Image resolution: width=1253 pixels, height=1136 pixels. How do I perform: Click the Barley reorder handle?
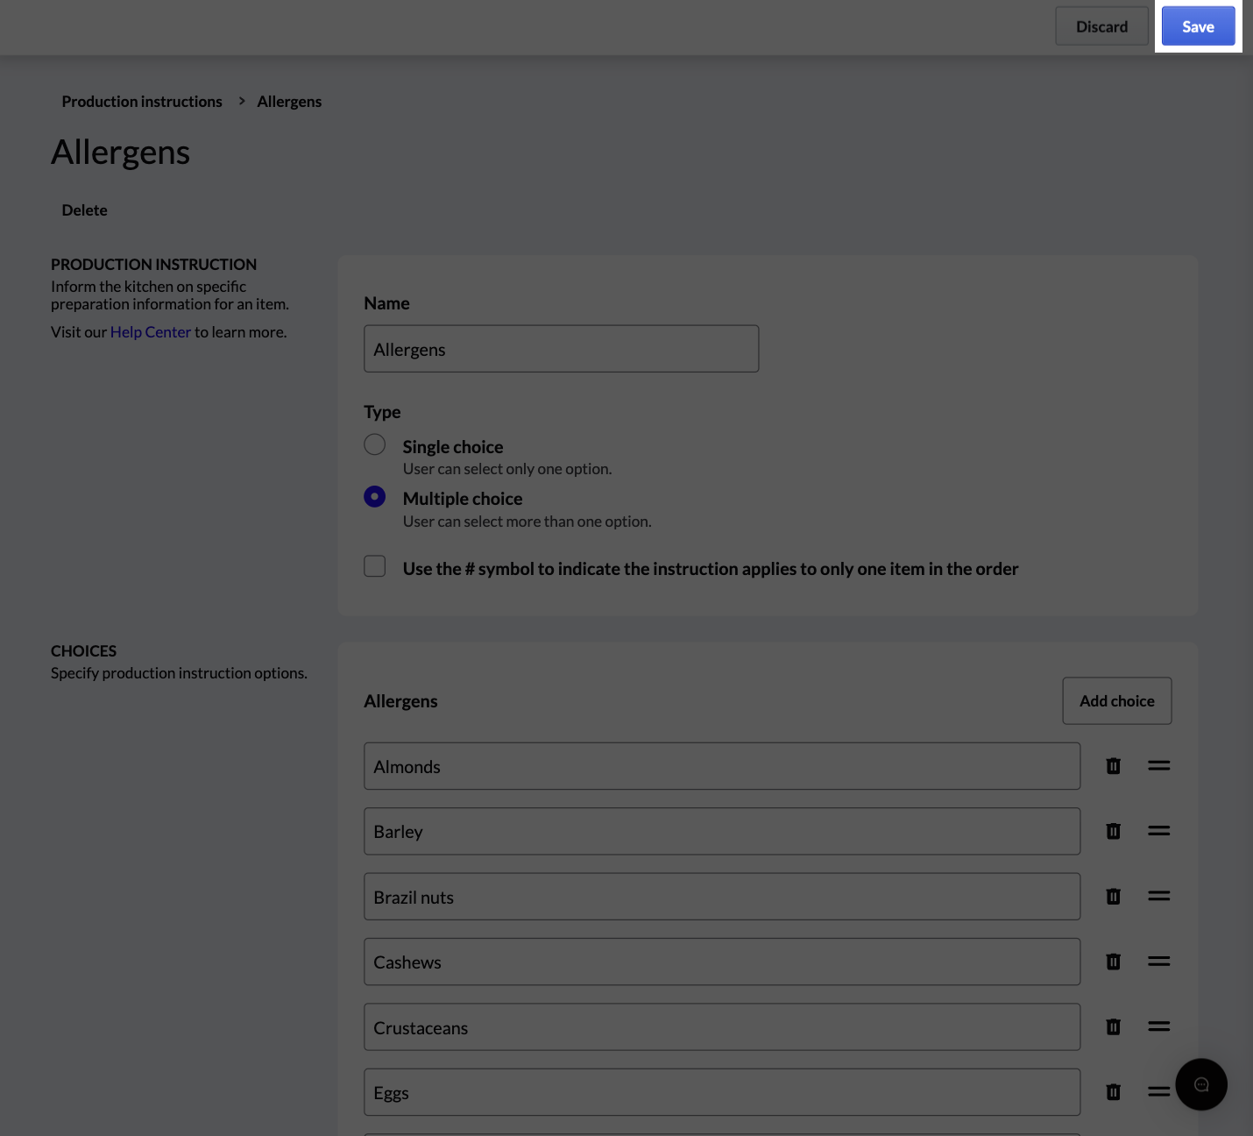[1159, 831]
